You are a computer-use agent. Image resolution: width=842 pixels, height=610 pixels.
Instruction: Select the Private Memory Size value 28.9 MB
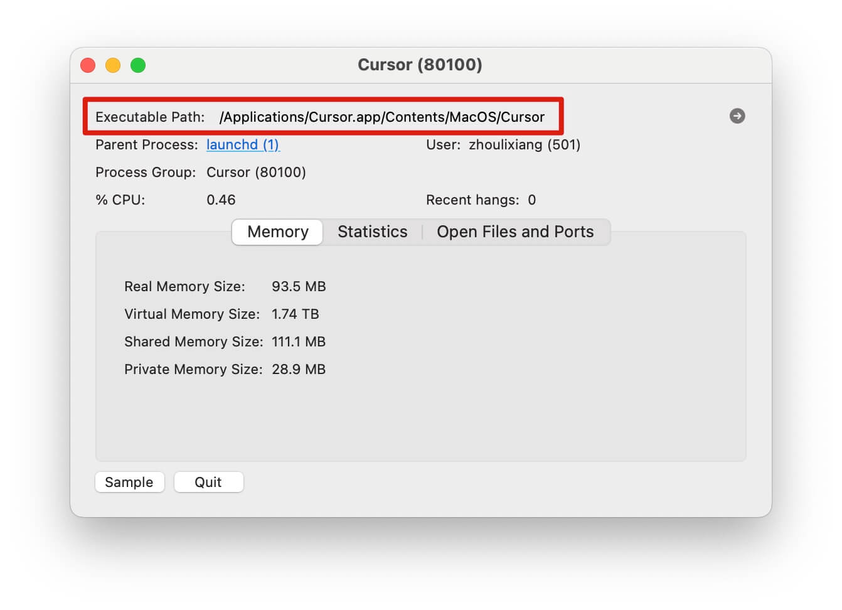pos(299,370)
